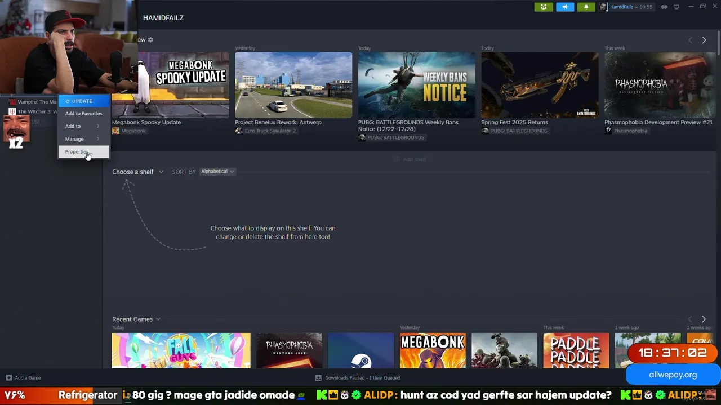Open the Phasmophobia Development Preview thumbnail
Screen dimensions: 721x405
[x=660, y=85]
